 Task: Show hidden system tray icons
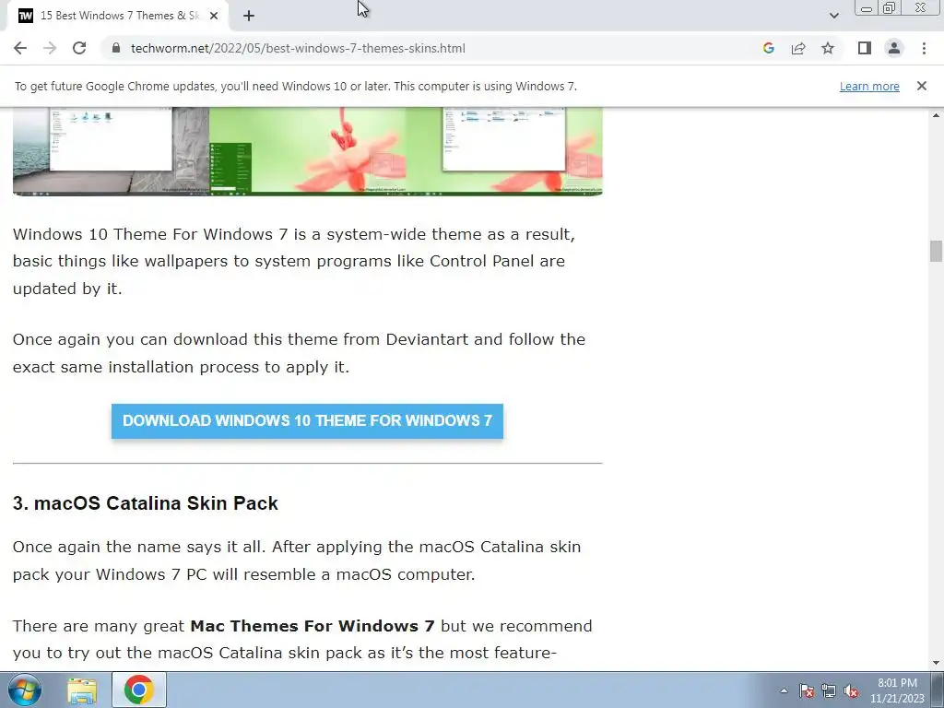[x=784, y=690]
